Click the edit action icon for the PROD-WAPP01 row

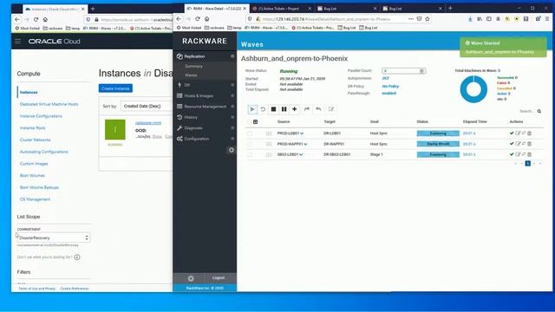518,144
